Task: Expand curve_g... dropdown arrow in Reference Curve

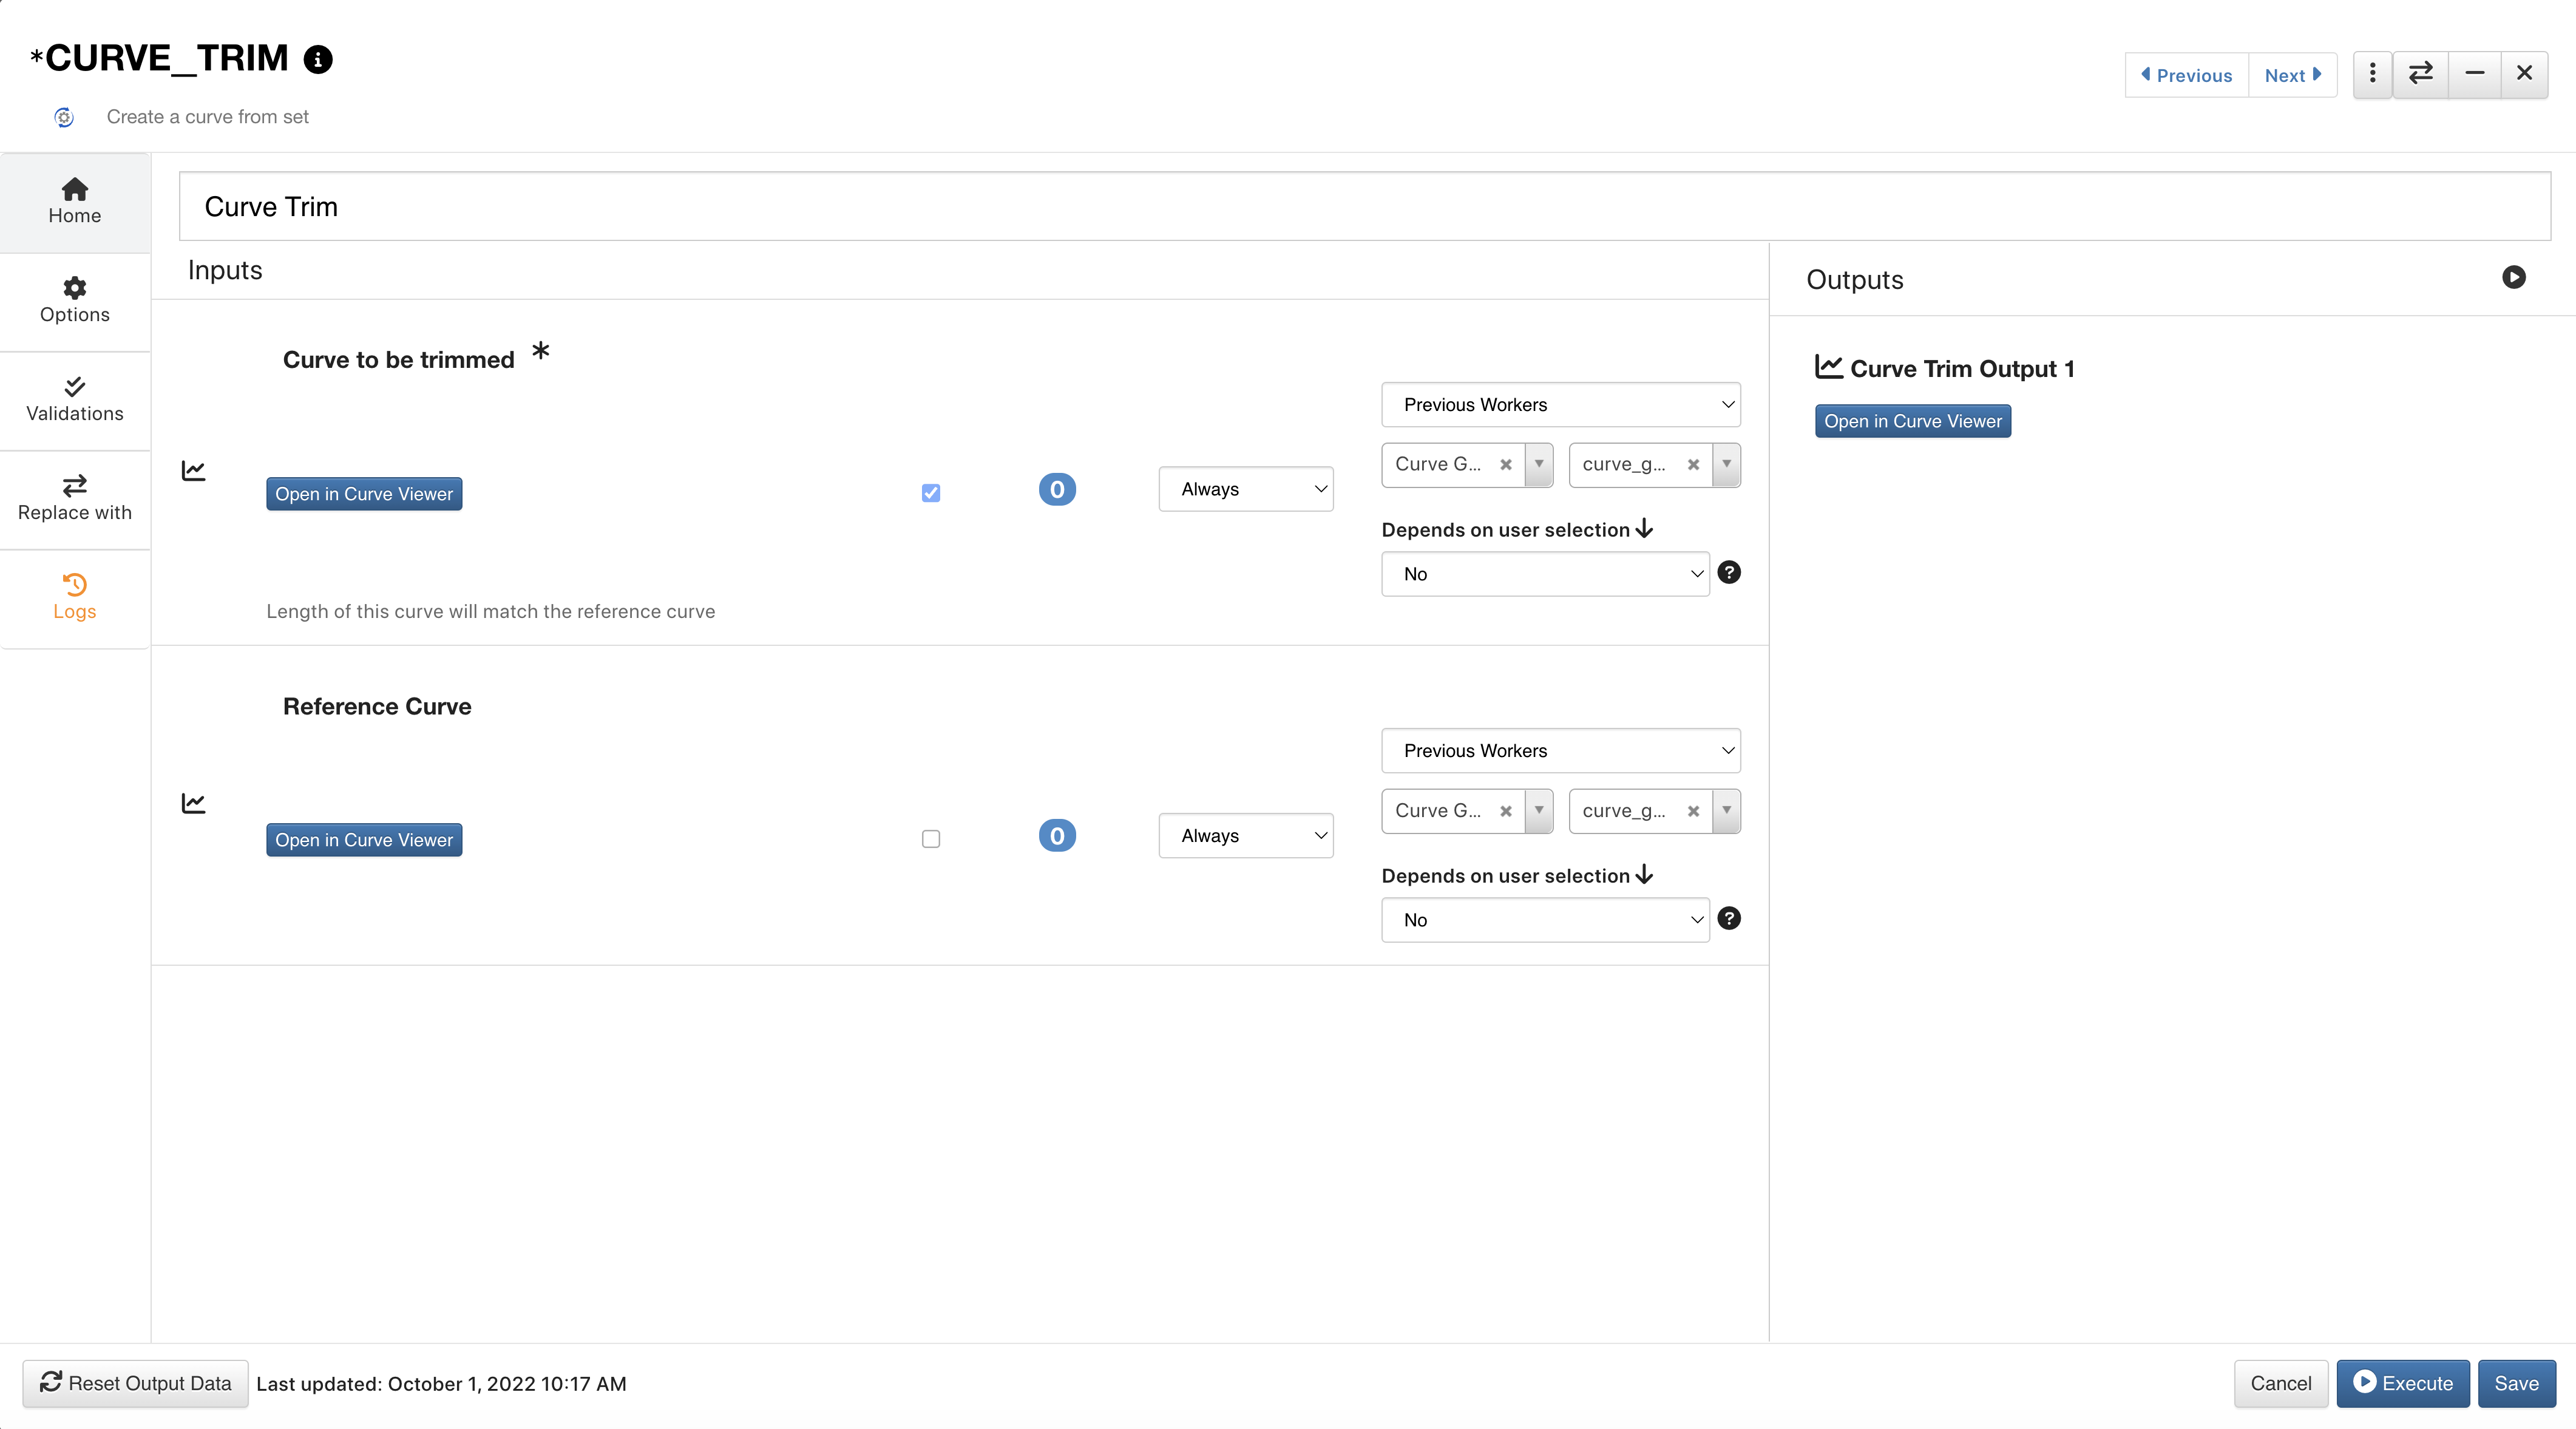Action: (1726, 811)
